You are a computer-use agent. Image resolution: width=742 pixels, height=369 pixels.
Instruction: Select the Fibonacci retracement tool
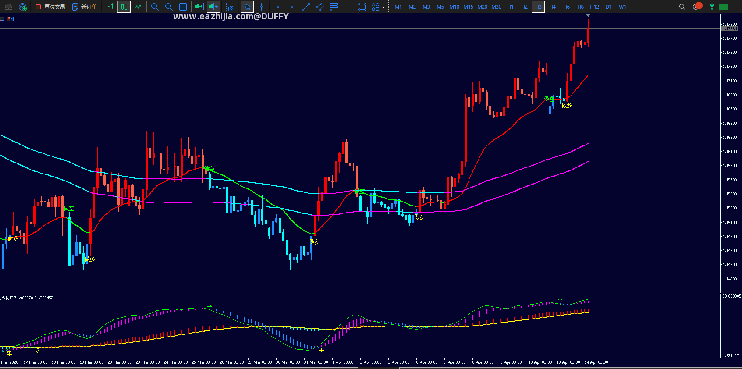[x=334, y=7]
